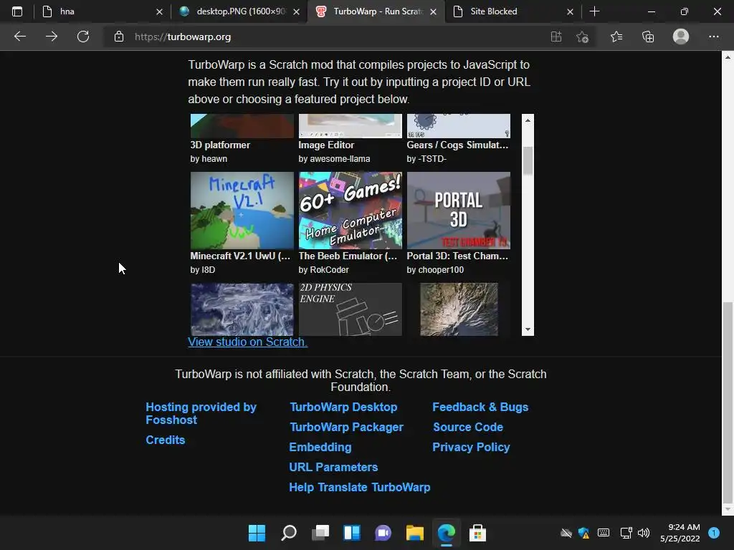
Task: Click Image Editor project title
Action: (326, 145)
